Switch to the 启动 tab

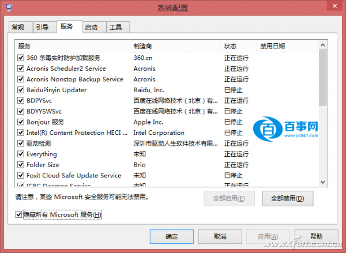click(x=95, y=27)
